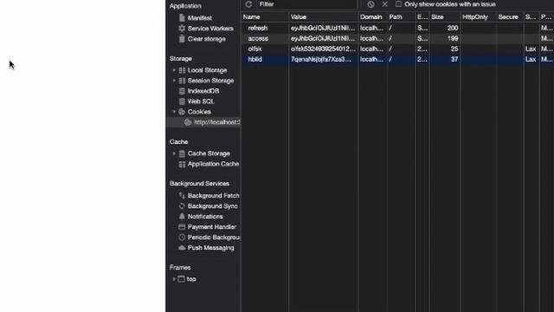Open Payment Handler background service
The width and height of the screenshot is (554, 312).
coord(212,227)
